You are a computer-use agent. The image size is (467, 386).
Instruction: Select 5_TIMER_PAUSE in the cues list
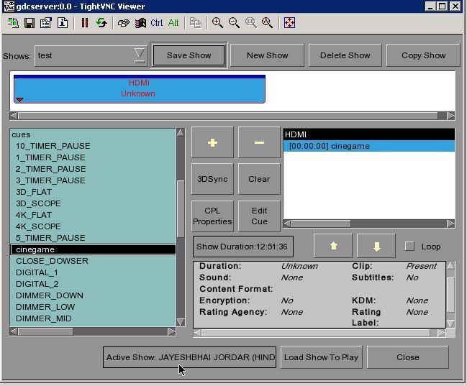click(x=93, y=238)
